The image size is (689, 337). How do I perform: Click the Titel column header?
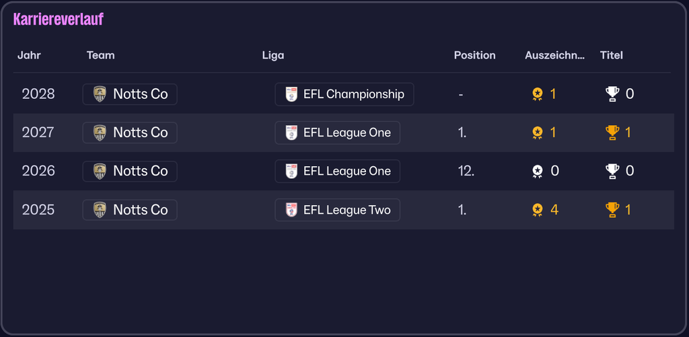[611, 55]
